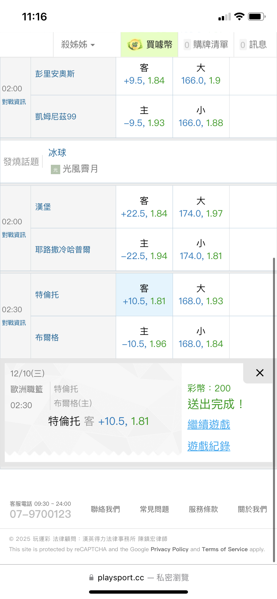Open the 訊息 messages tab
This screenshot has width=277, height=599.
coord(253,44)
